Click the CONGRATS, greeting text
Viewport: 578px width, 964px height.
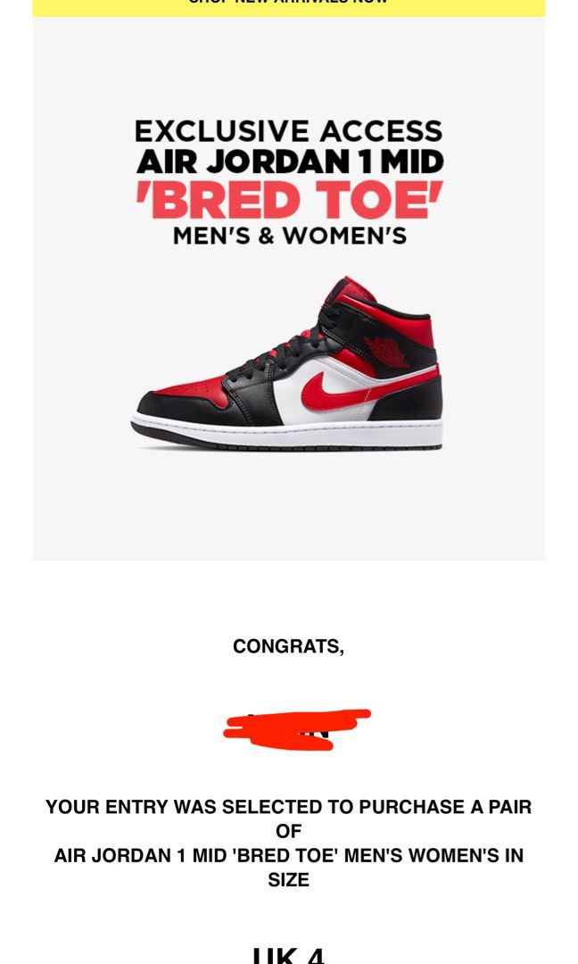coord(288,646)
